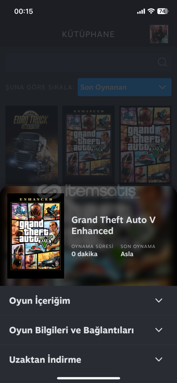The width and height of the screenshot is (177, 383).
Task: Open the GTA V Enhanced library cover
Action: click(x=88, y=145)
